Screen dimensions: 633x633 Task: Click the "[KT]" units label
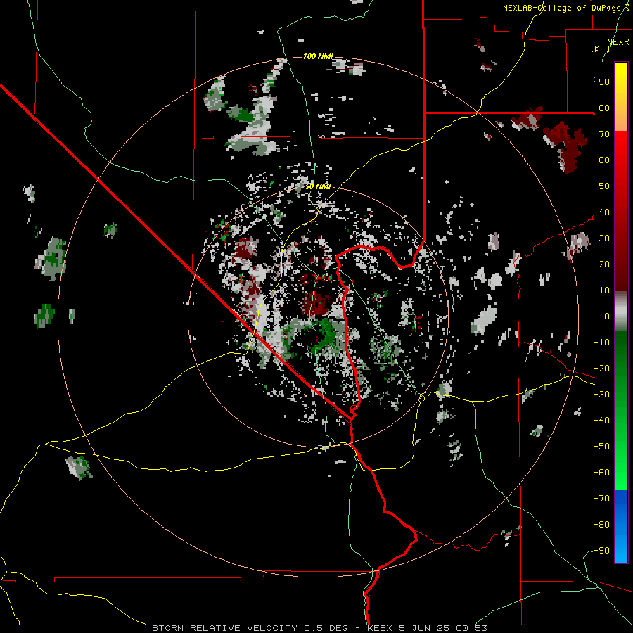tap(600, 49)
